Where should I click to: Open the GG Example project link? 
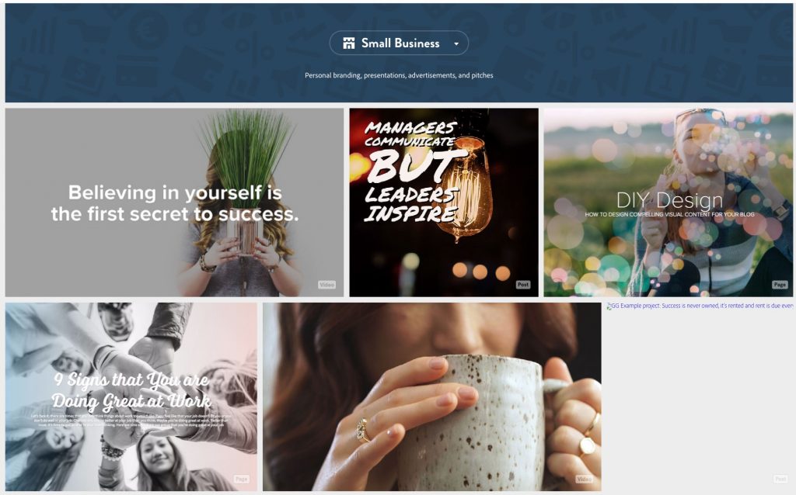703,306
